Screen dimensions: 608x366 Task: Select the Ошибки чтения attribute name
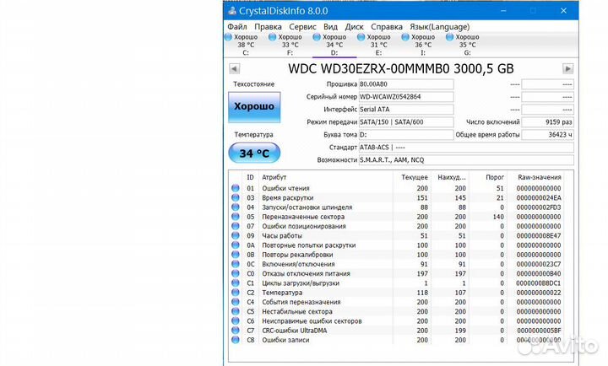[x=285, y=188]
